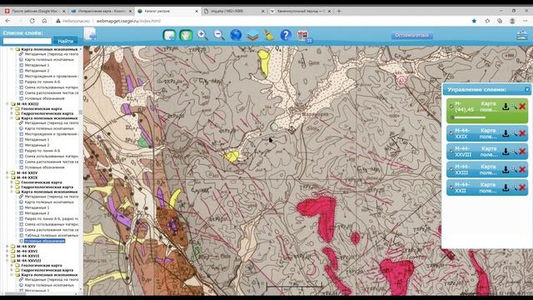
Task: Remove the N-(44),45 layer
Action: tap(522, 107)
